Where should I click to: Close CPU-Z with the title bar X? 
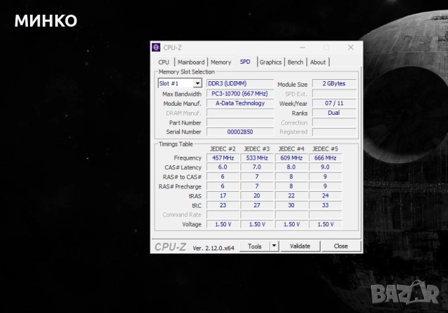(349, 47)
